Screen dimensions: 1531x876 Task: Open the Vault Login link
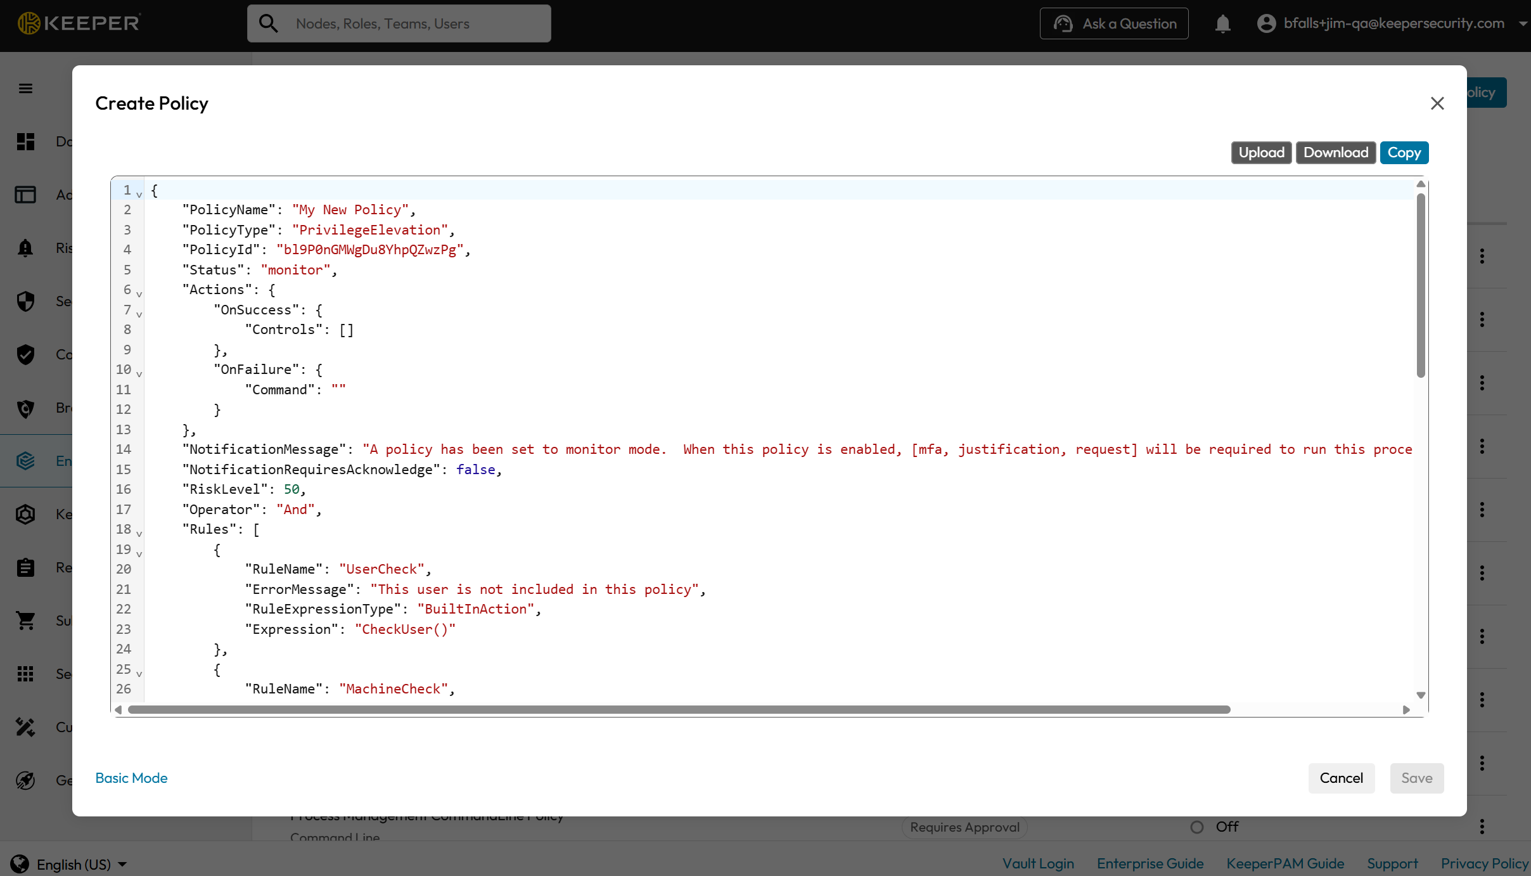coord(1037,863)
